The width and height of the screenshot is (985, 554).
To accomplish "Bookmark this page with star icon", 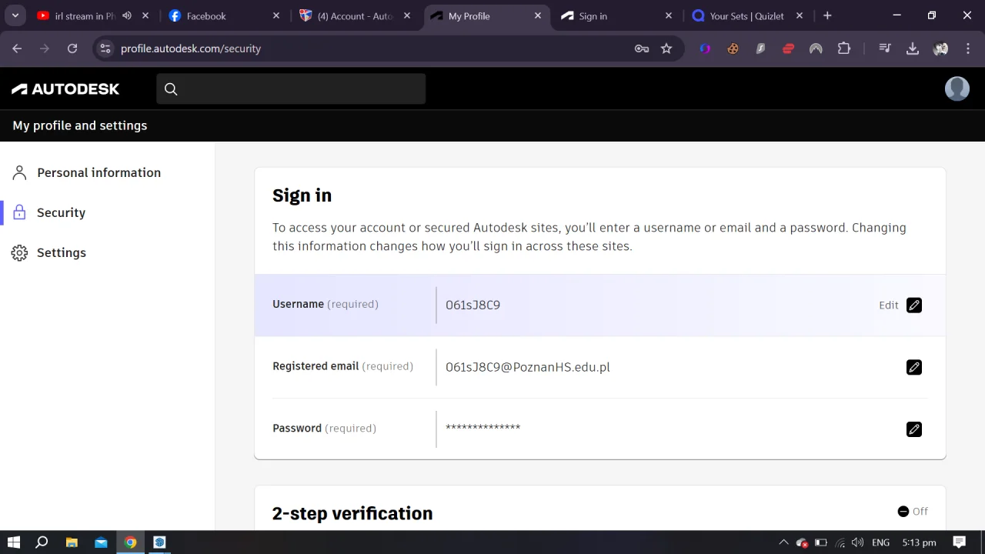I will click(x=666, y=48).
